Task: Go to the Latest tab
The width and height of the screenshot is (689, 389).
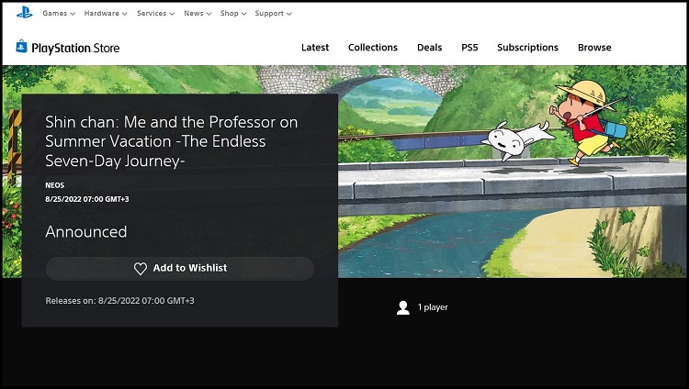Action: coord(315,48)
